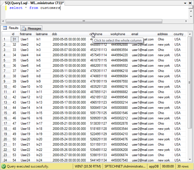Click the 30 rows status entry
Viewport: 194px width, 170px height.
click(183, 166)
